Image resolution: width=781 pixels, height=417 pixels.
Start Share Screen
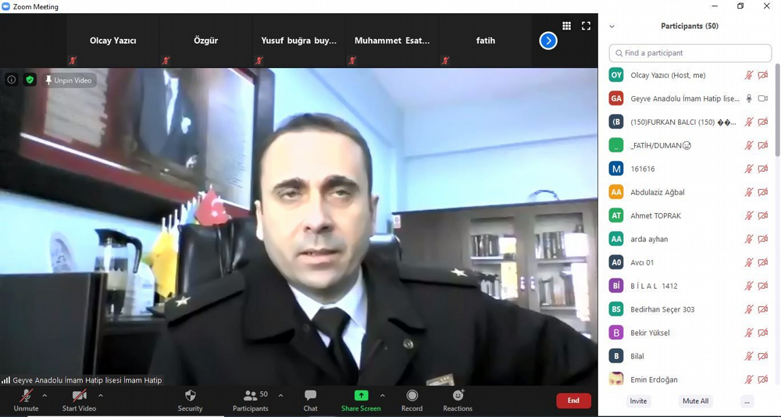click(x=361, y=401)
